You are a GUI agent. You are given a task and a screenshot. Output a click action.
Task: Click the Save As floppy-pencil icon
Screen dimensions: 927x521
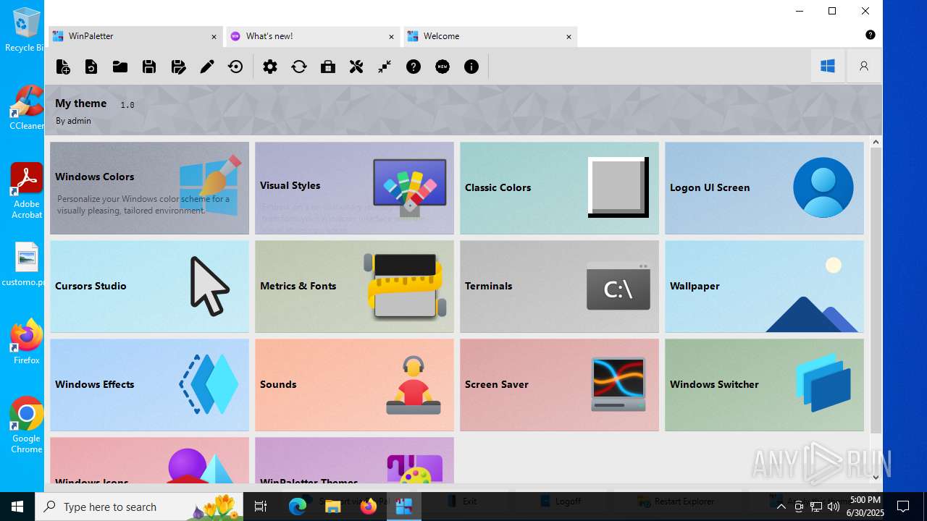coord(178,67)
